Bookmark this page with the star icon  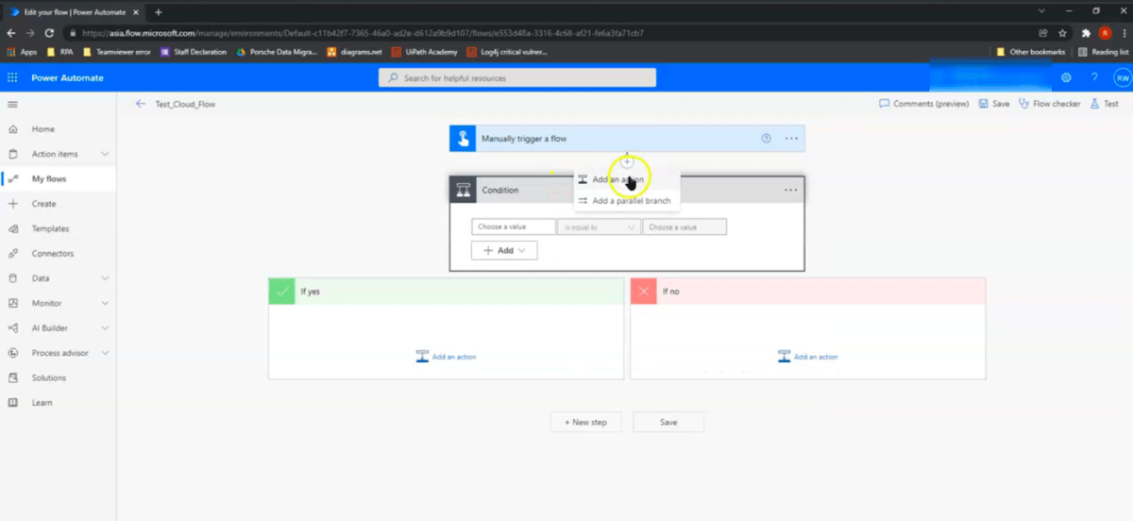pos(1063,32)
